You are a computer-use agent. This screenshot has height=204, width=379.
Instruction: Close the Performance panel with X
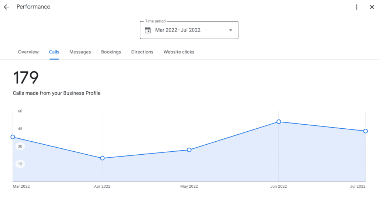372,7
